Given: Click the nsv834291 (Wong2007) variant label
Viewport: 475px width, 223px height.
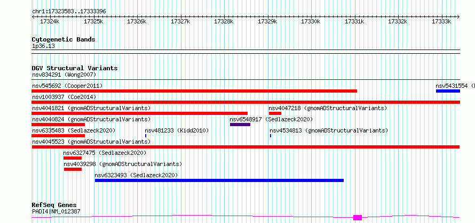Looking at the screenshot, I should [x=64, y=75].
